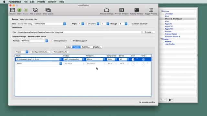Collapse the Devices preset group
The width and height of the screenshot is (207, 116).
point(161,11)
